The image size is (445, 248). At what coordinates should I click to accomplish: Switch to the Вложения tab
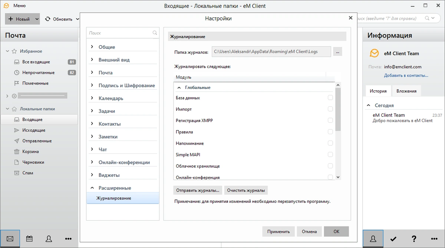[x=406, y=91]
